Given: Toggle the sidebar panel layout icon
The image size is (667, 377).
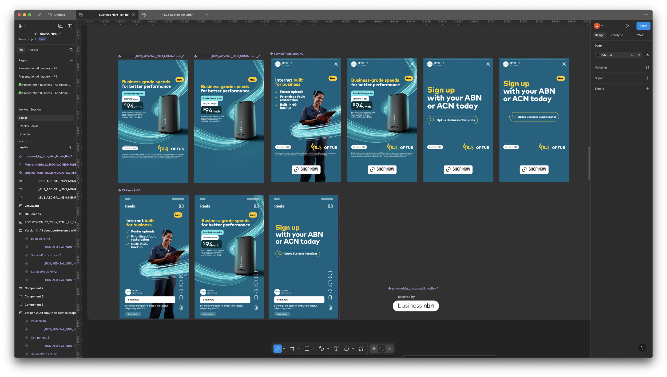Looking at the screenshot, I should [x=70, y=26].
